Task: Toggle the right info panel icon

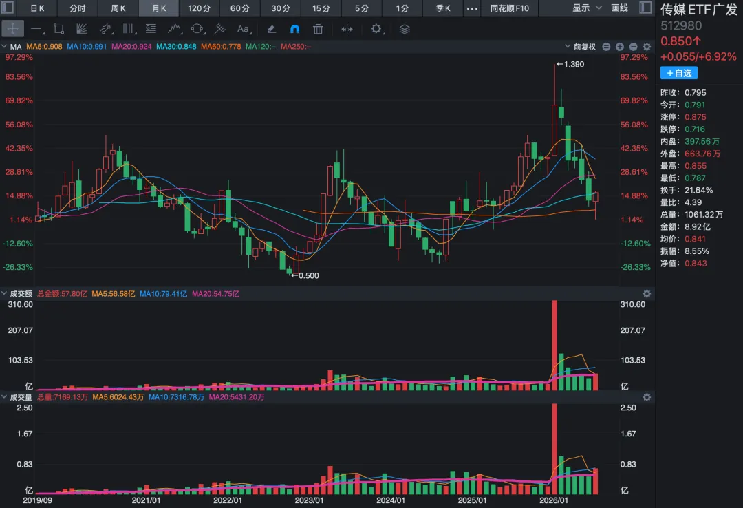Action: [x=645, y=8]
